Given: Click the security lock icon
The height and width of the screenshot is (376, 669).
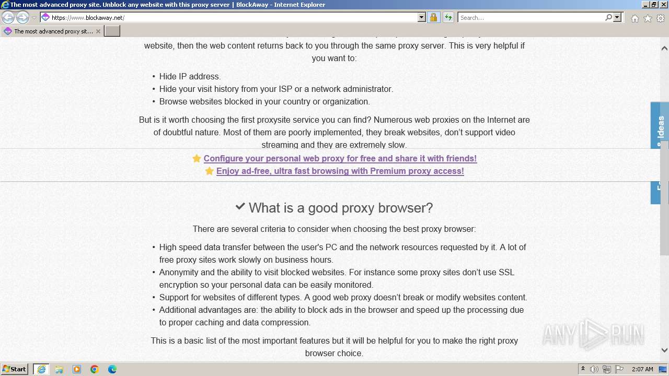Looking at the screenshot, I should pos(433,17).
